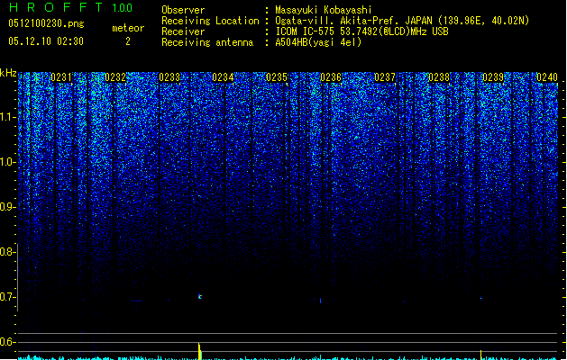567x360 pixels.
Task: Click the short yellow power spike near 0239
Action: click(x=481, y=355)
